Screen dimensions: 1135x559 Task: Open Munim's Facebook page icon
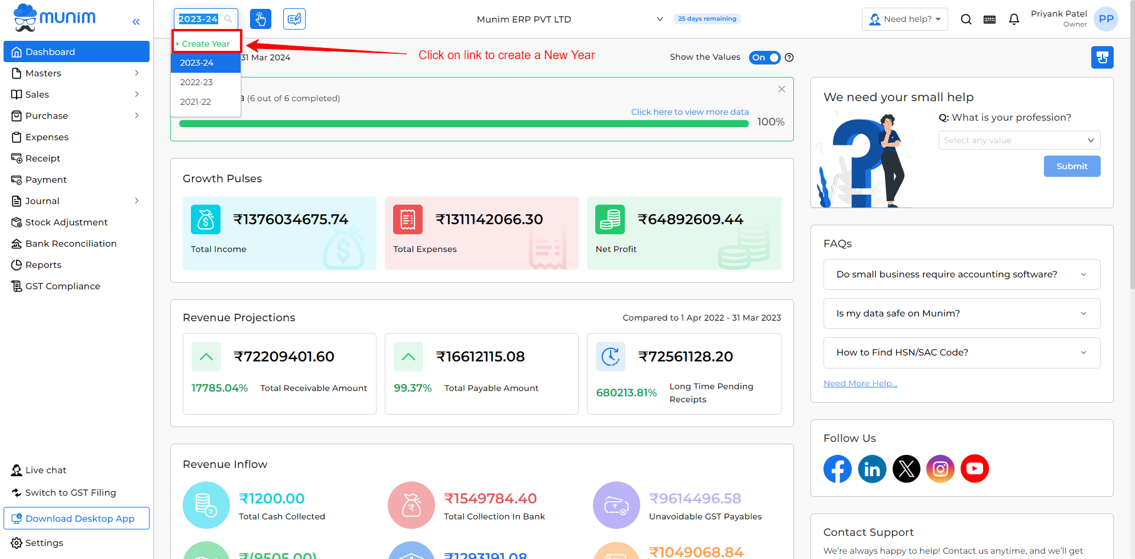837,468
